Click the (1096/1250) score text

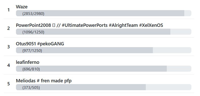pyautogui.click(x=33, y=32)
